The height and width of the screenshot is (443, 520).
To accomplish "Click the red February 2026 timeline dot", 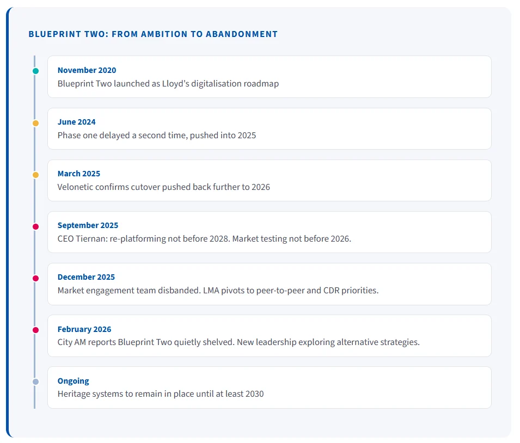I will tap(35, 330).
